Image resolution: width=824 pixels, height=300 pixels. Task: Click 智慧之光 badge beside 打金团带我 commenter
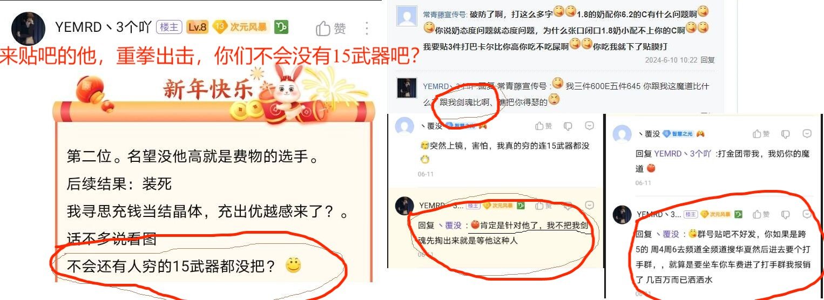coord(678,134)
